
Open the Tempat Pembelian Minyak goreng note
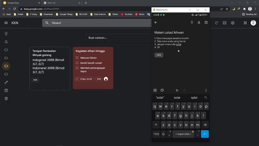click(x=50, y=69)
